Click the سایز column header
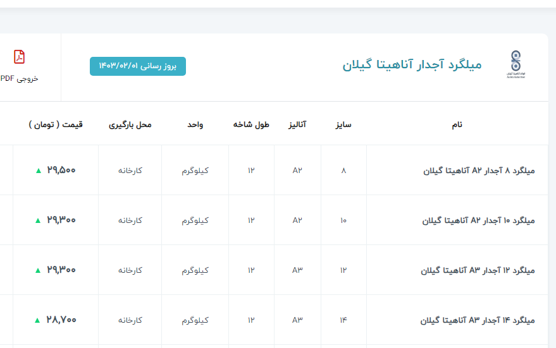556x348 pixels. tap(343, 124)
